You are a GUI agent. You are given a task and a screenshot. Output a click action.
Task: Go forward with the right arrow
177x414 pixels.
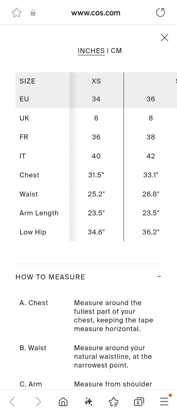[38, 402]
